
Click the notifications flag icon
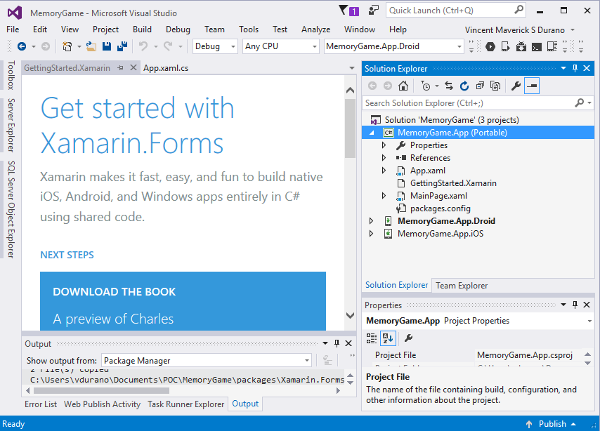click(x=348, y=11)
